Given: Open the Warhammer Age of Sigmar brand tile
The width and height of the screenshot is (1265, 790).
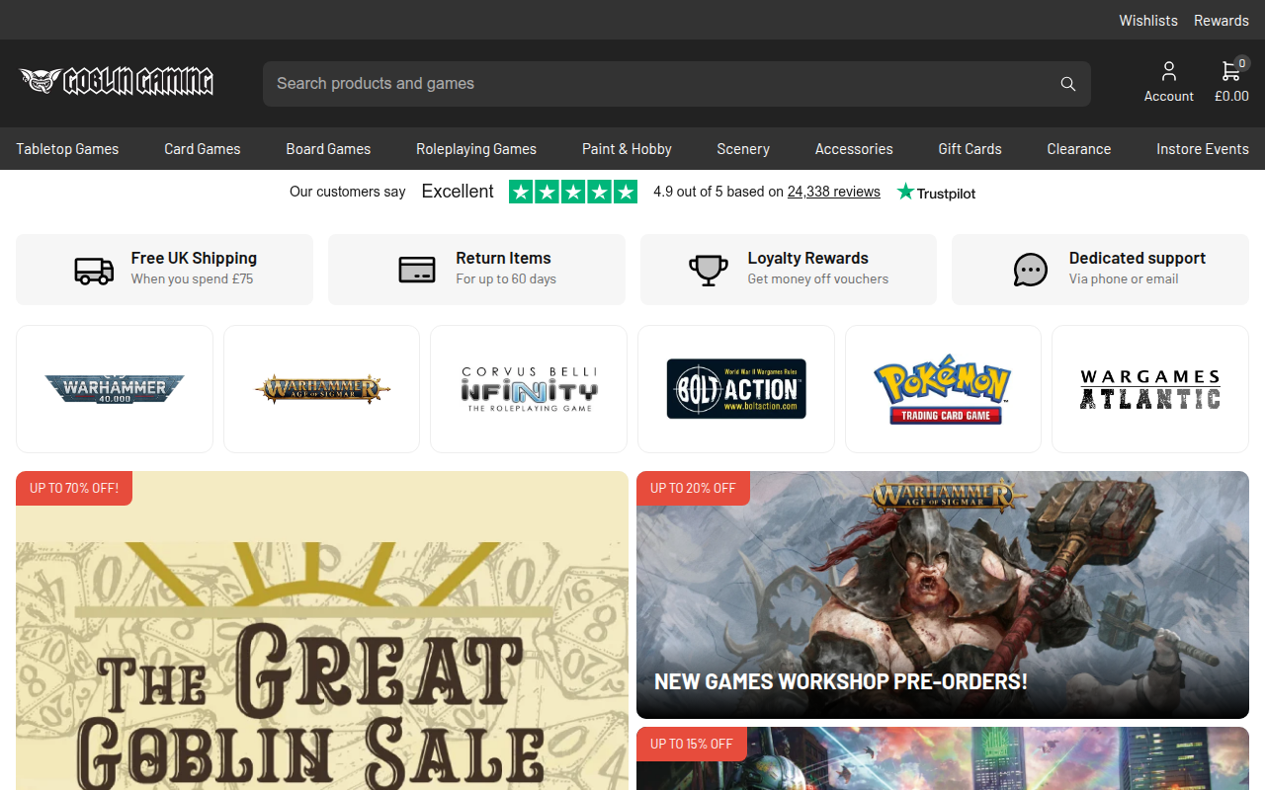Looking at the screenshot, I should pos(322,389).
